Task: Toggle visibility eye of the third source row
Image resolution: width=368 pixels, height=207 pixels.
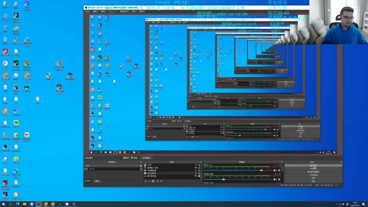Action: 196,170
